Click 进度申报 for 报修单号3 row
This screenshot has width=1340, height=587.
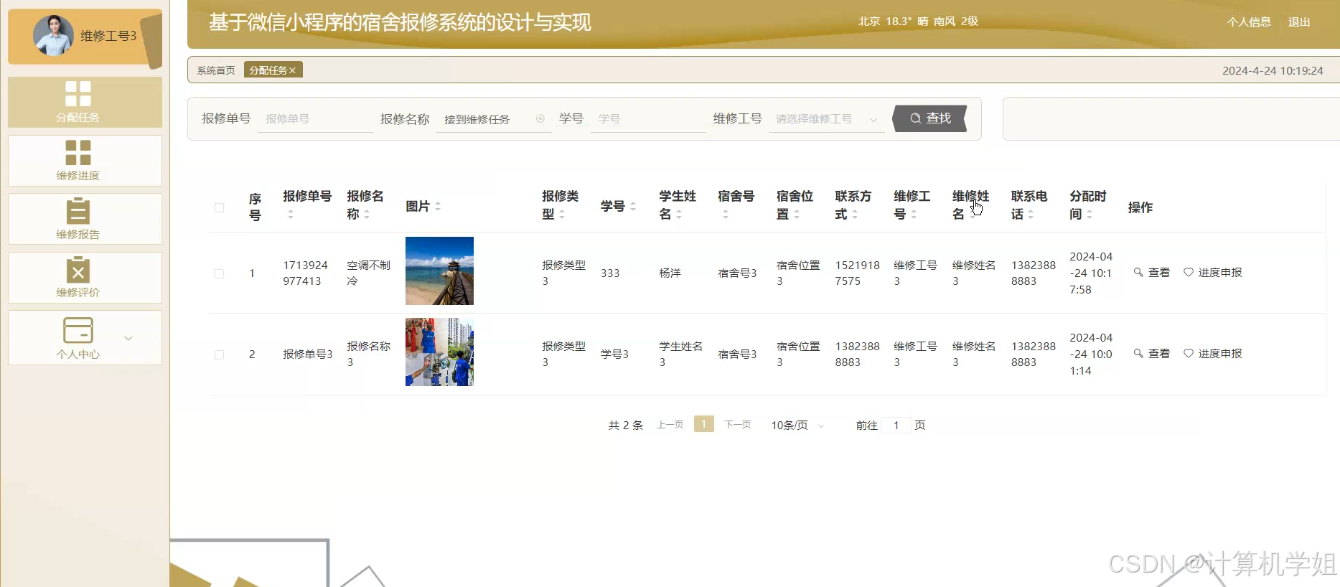[1212, 354]
